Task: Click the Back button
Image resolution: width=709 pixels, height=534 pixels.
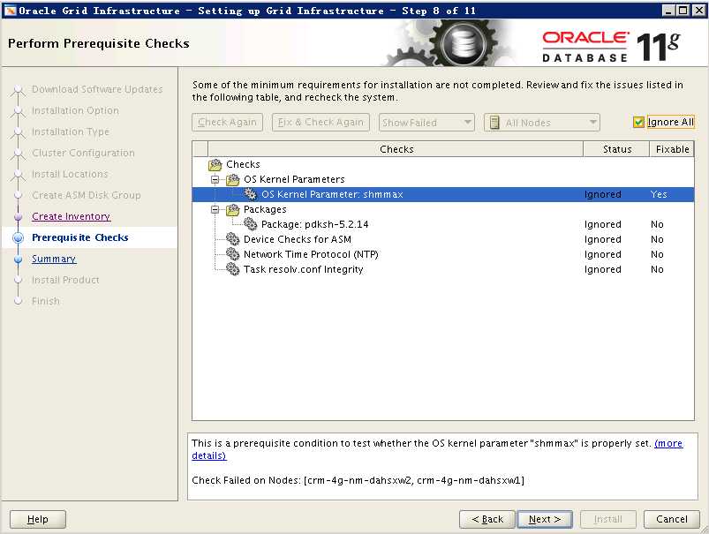Action: click(x=487, y=520)
